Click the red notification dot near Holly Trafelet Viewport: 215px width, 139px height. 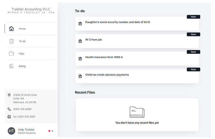[49, 131]
